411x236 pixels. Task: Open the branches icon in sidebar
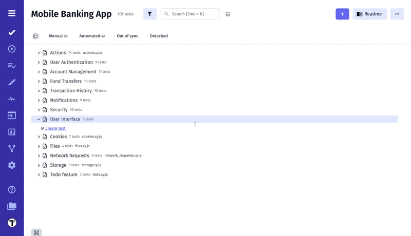point(12,148)
